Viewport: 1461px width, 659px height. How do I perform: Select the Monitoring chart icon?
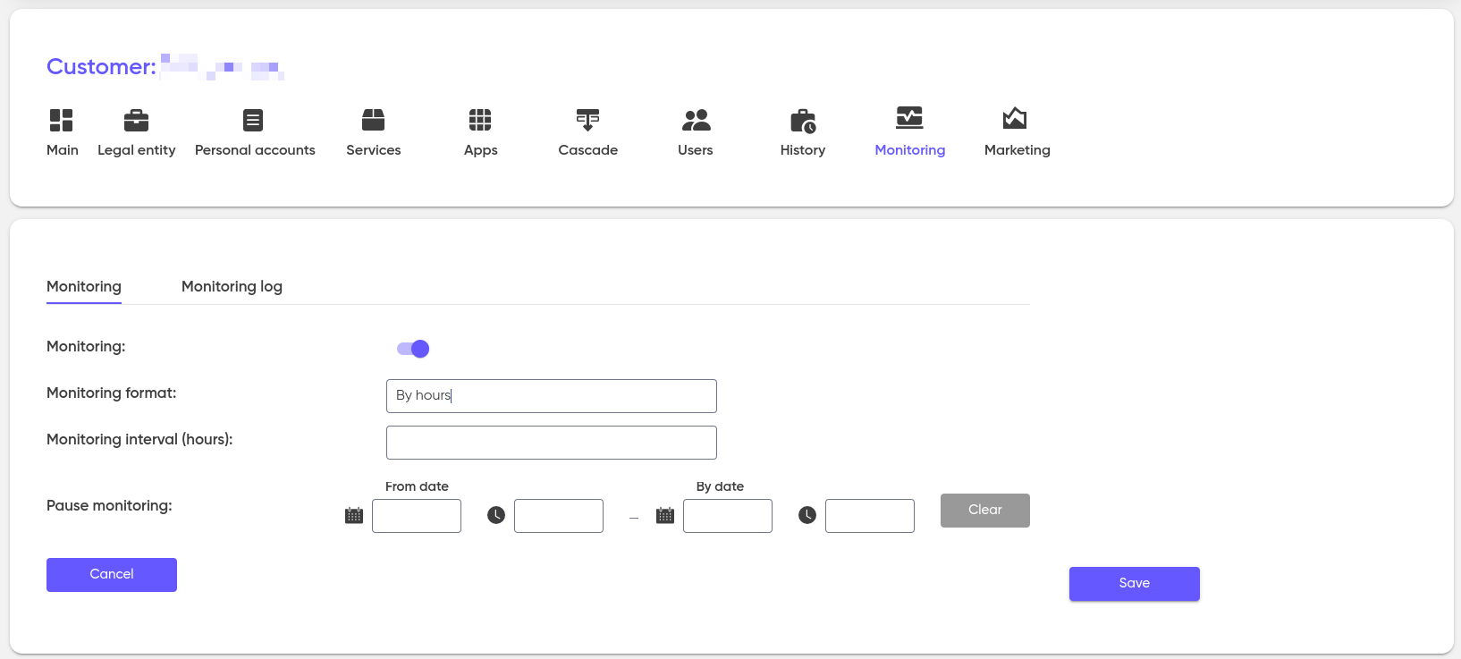click(x=909, y=118)
